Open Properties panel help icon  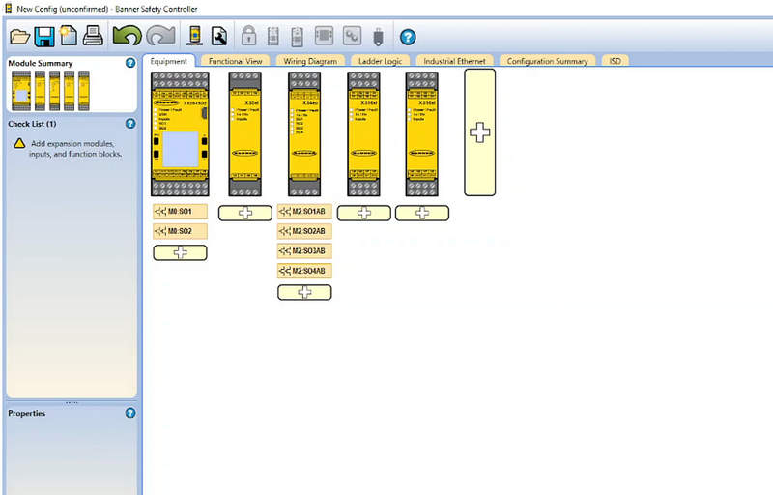[x=130, y=413]
